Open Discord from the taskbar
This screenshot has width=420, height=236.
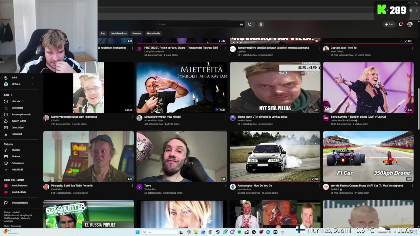(x=232, y=232)
